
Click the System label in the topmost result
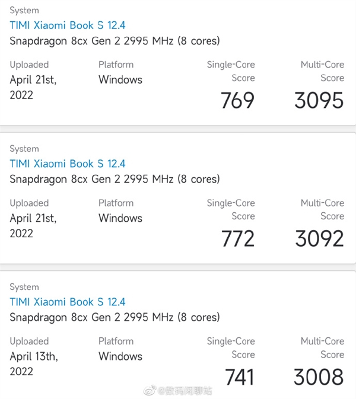(x=24, y=11)
